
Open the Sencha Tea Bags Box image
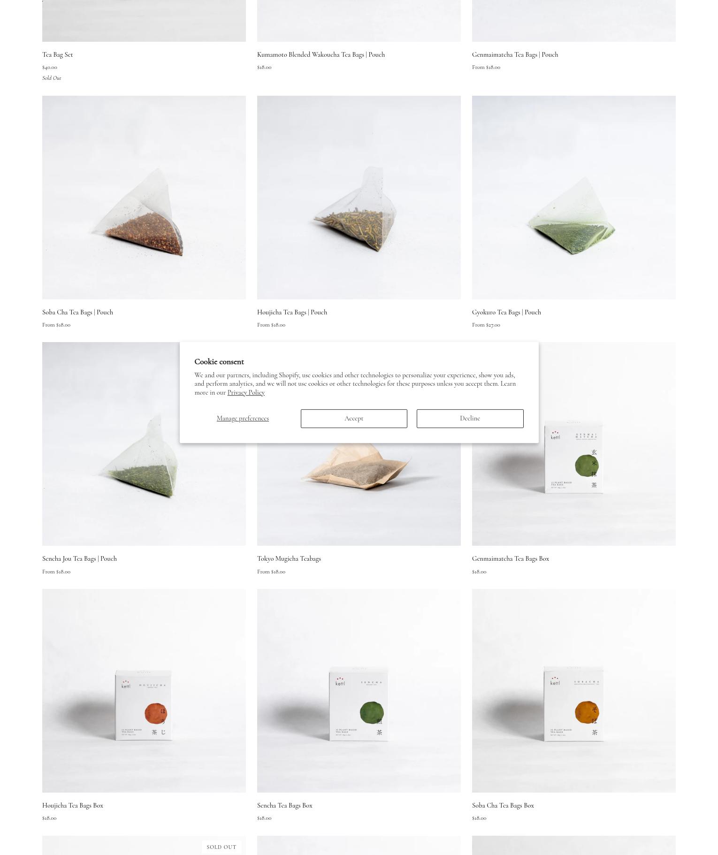click(x=359, y=691)
